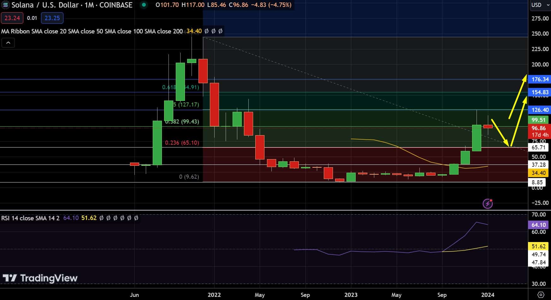Click the red notification dot on the lightning icon

tap(491, 201)
